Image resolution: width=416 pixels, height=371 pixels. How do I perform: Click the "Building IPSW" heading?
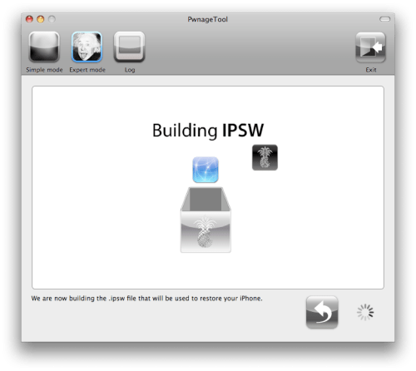[208, 130]
